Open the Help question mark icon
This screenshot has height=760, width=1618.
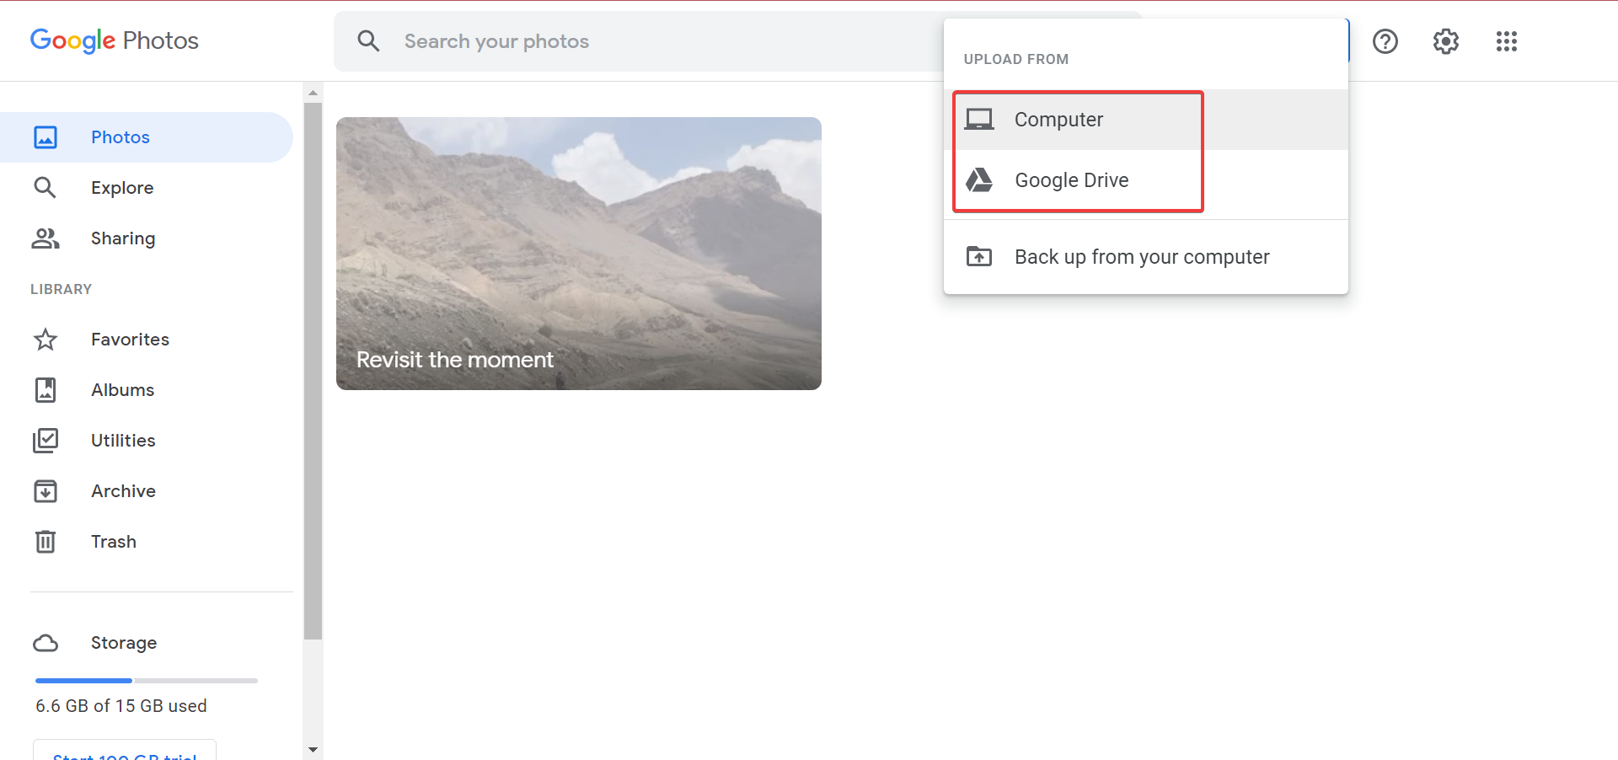1385,41
